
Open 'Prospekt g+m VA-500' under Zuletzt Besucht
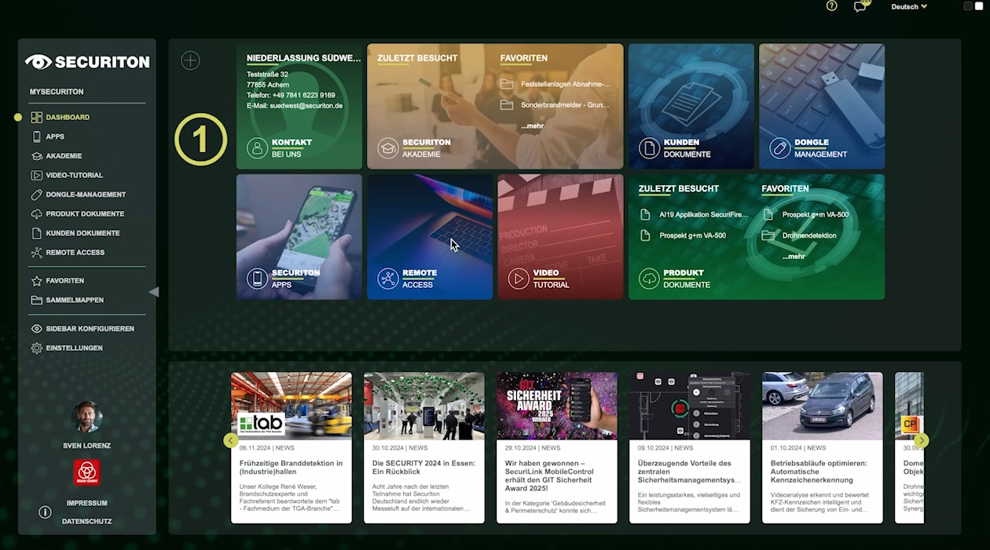(x=692, y=235)
